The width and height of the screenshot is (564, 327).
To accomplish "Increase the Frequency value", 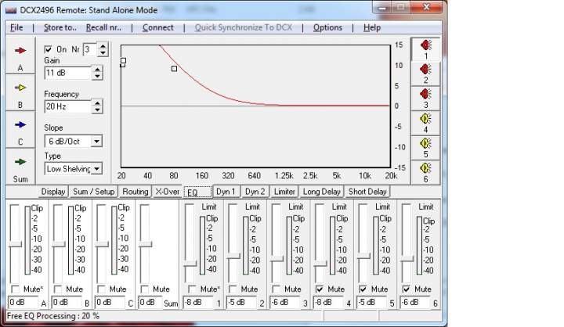I will pyautogui.click(x=97, y=103).
